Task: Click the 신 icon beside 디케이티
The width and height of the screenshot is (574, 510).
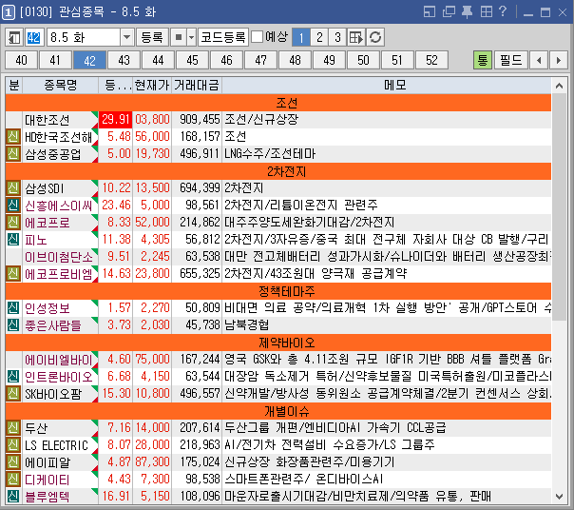Action: click(x=13, y=480)
